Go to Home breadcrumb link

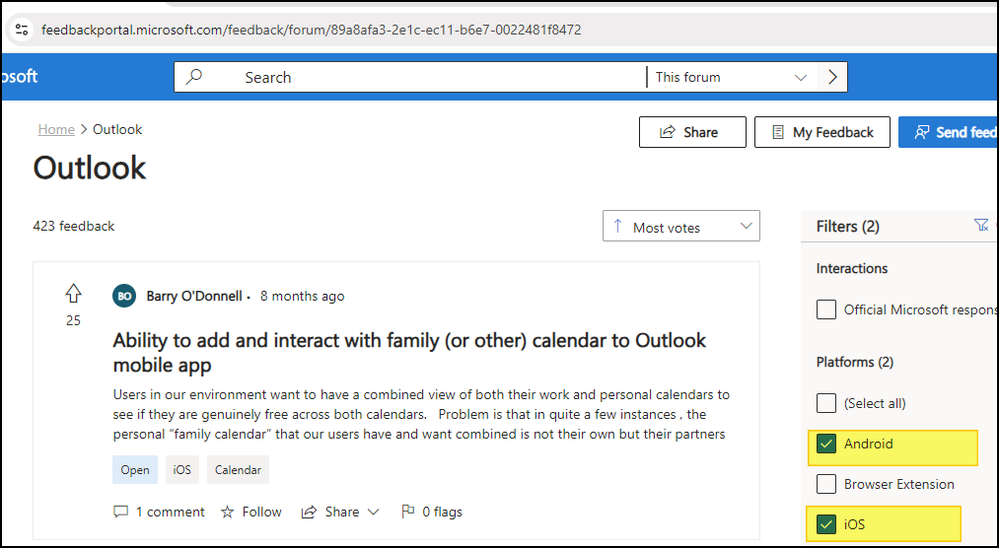point(56,129)
